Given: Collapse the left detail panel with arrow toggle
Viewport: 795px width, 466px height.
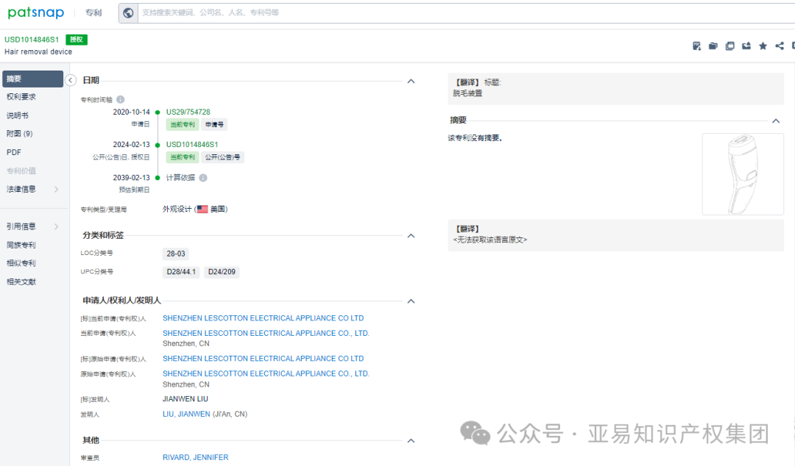Looking at the screenshot, I should 70,80.
